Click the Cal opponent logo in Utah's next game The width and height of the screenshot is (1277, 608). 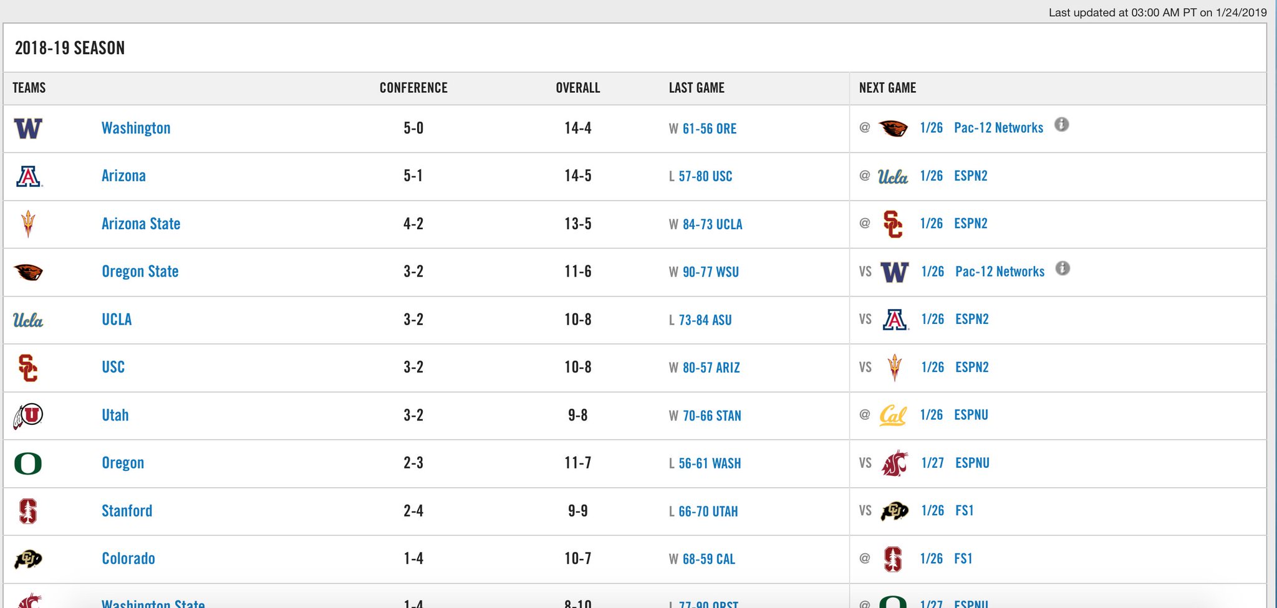[893, 416]
